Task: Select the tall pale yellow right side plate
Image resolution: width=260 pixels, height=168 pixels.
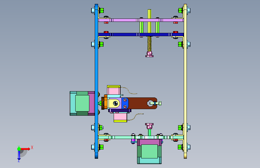Action: [185, 81]
